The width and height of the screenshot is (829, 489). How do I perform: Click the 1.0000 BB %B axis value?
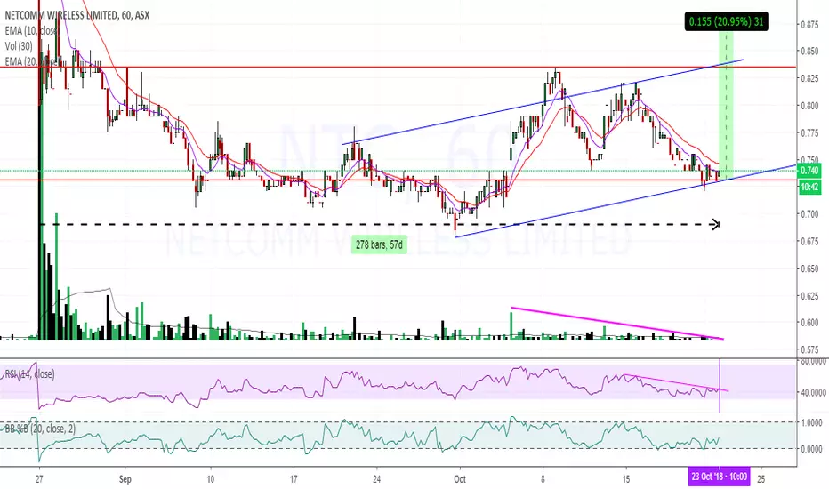(x=812, y=422)
